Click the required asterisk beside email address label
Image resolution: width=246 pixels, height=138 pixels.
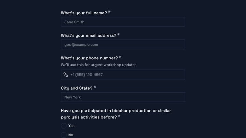[119, 34]
